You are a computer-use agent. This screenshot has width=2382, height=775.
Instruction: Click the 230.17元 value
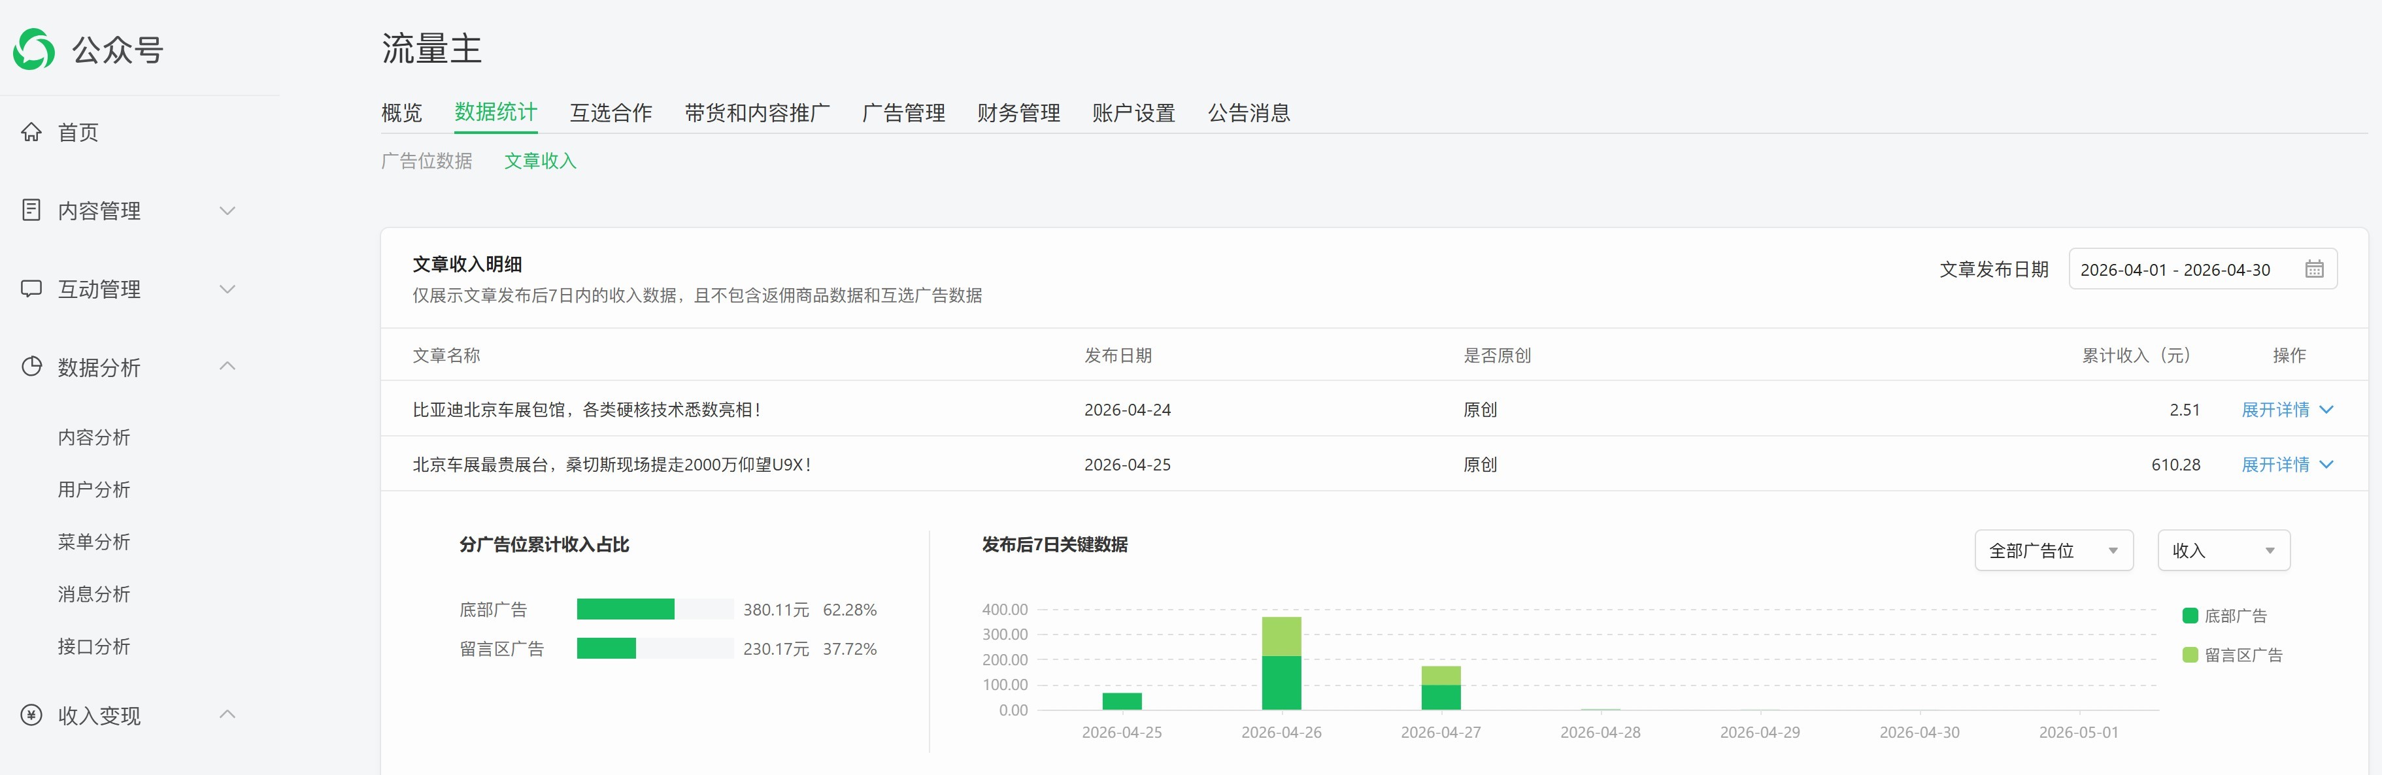point(776,648)
